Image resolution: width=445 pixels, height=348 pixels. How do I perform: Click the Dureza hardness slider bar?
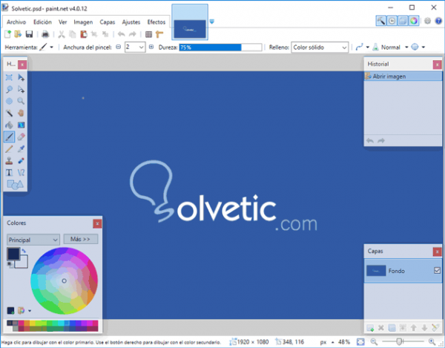pos(220,47)
